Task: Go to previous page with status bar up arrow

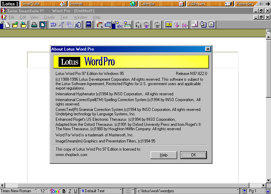Action: point(244,191)
